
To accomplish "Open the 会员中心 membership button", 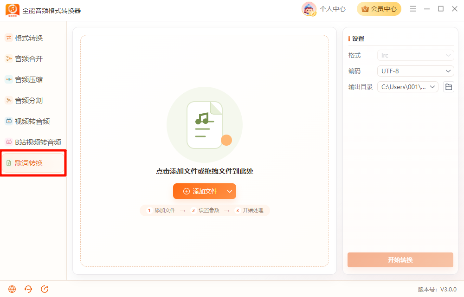I will click(x=379, y=9).
